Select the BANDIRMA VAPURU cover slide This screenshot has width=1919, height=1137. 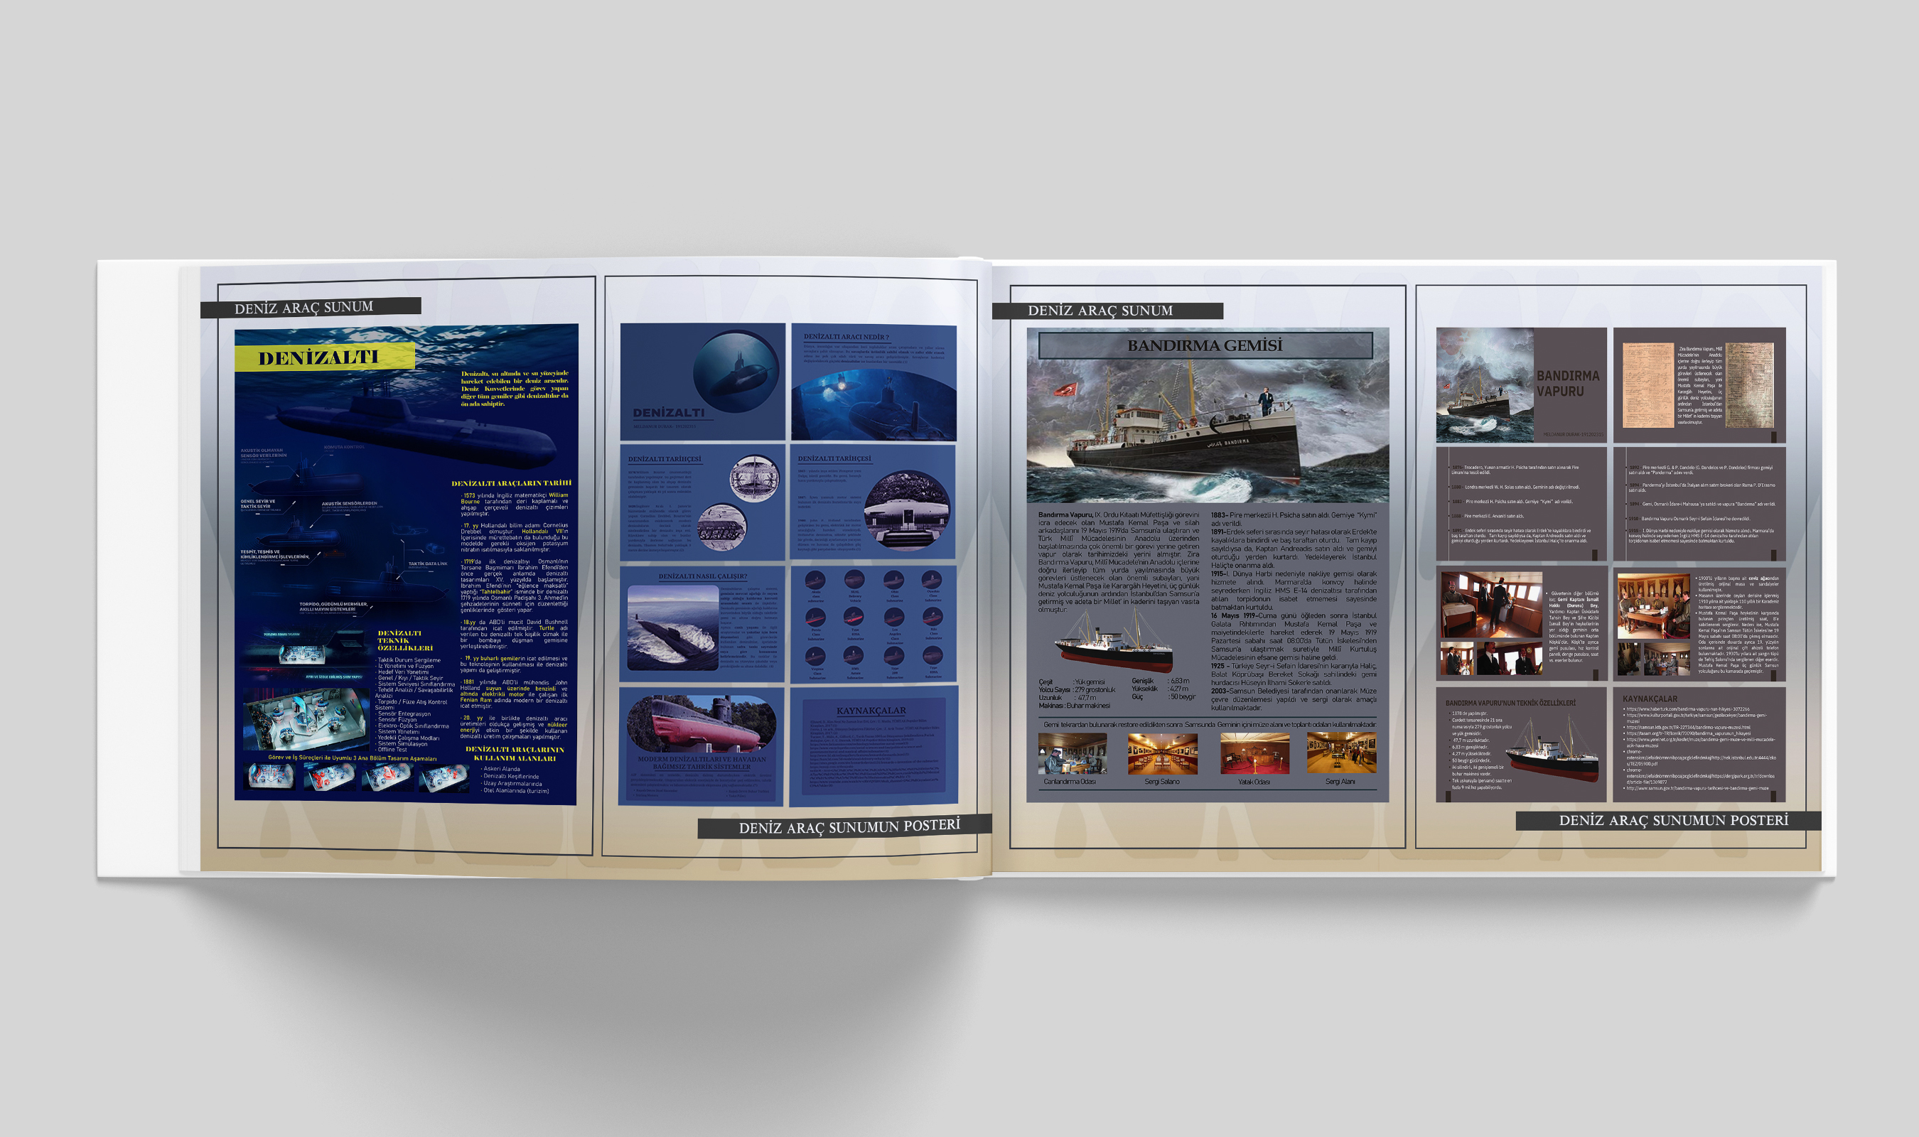(x=1521, y=384)
